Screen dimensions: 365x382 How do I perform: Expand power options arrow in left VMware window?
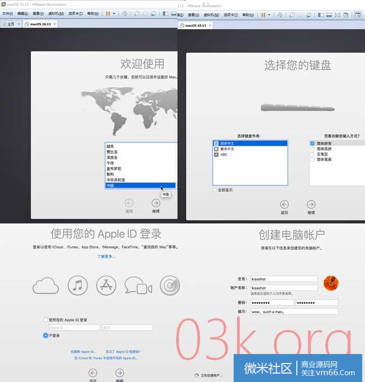pyautogui.click(x=113, y=13)
